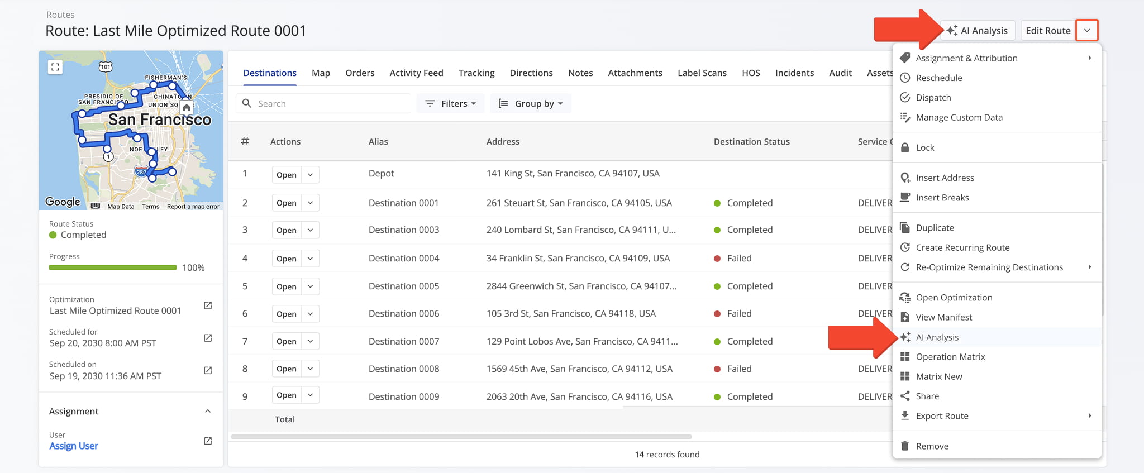The image size is (1144, 473).
Task: Click the search magnifier icon
Action: (x=247, y=103)
